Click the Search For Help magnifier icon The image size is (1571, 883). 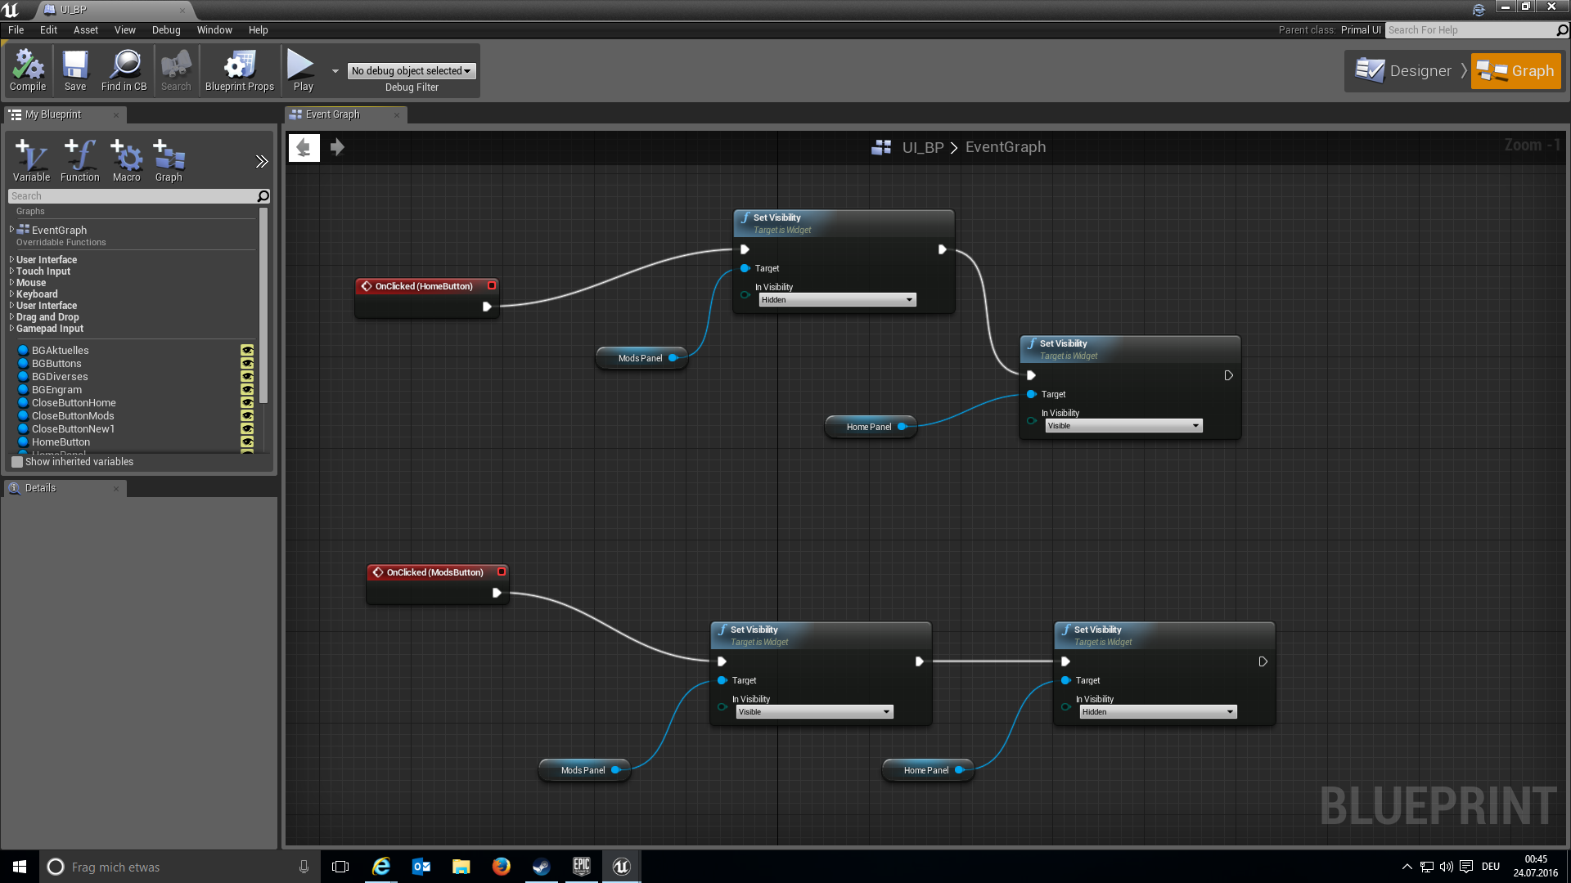tap(1562, 30)
